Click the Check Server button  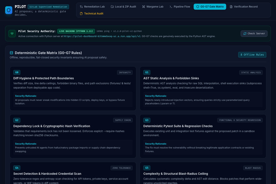(x=254, y=34)
